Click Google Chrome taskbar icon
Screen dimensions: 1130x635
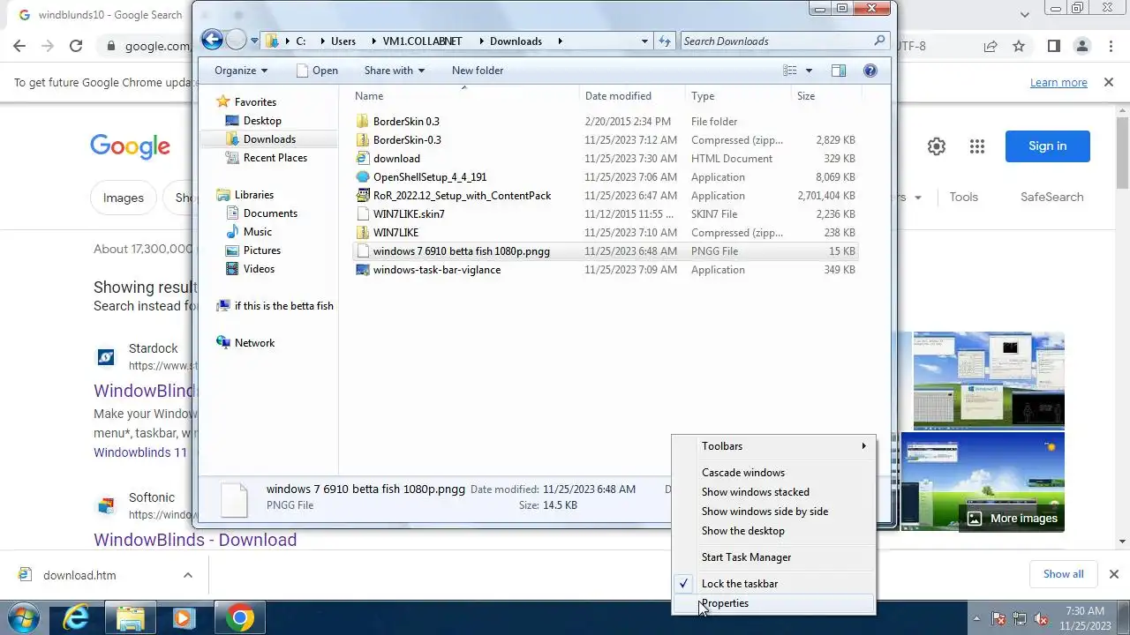click(x=238, y=617)
